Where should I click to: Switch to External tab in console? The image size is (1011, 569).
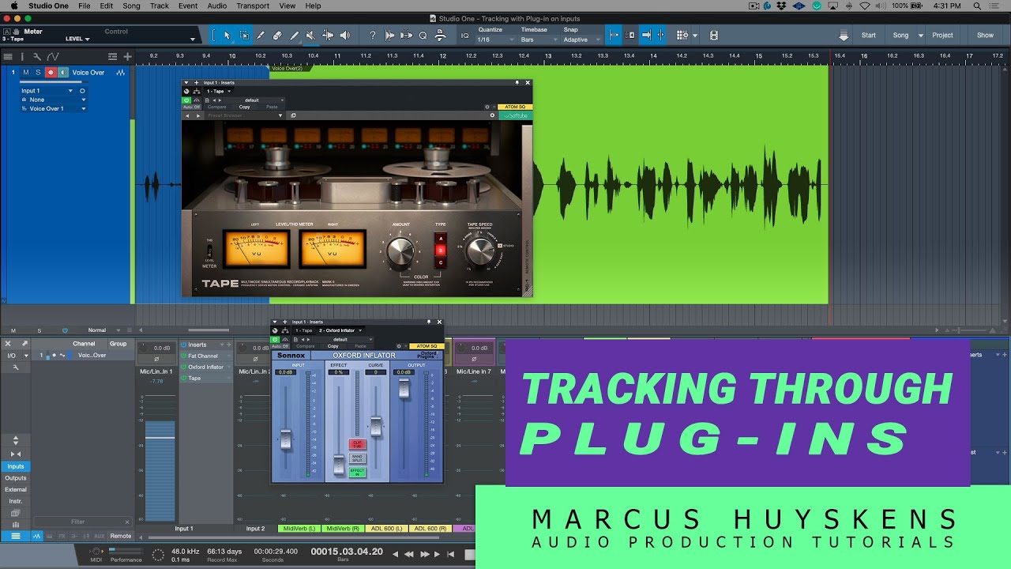(x=16, y=489)
